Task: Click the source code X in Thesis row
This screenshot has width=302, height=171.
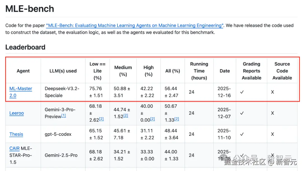Action: [x=272, y=134]
